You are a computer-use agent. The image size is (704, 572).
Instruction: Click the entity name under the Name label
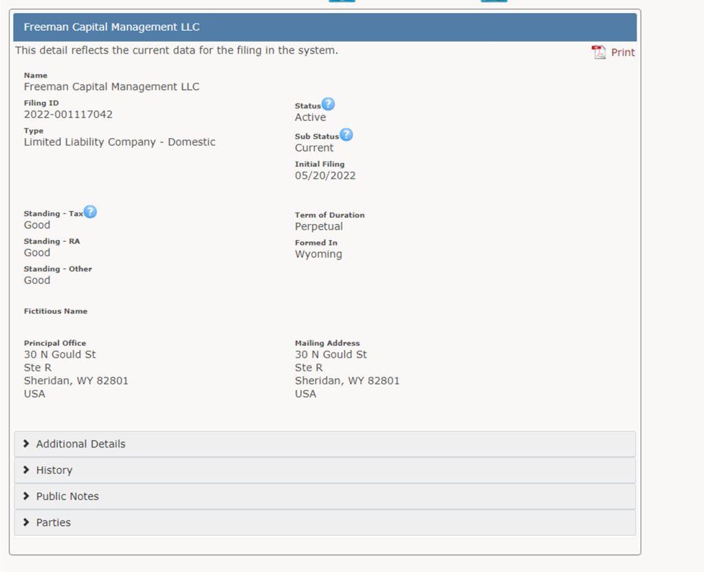click(111, 87)
